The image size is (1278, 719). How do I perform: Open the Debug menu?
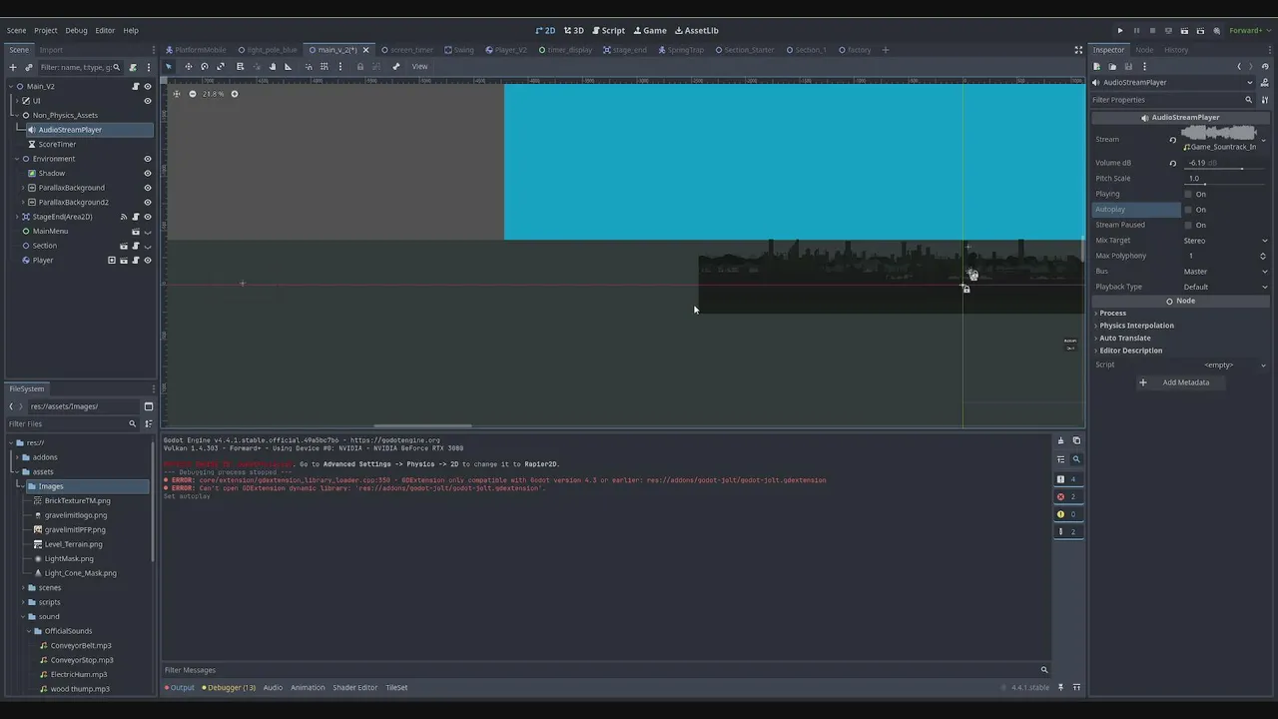[76, 30]
